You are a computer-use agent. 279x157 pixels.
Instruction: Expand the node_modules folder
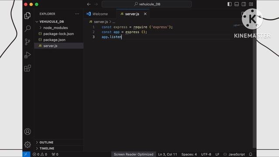59,28
